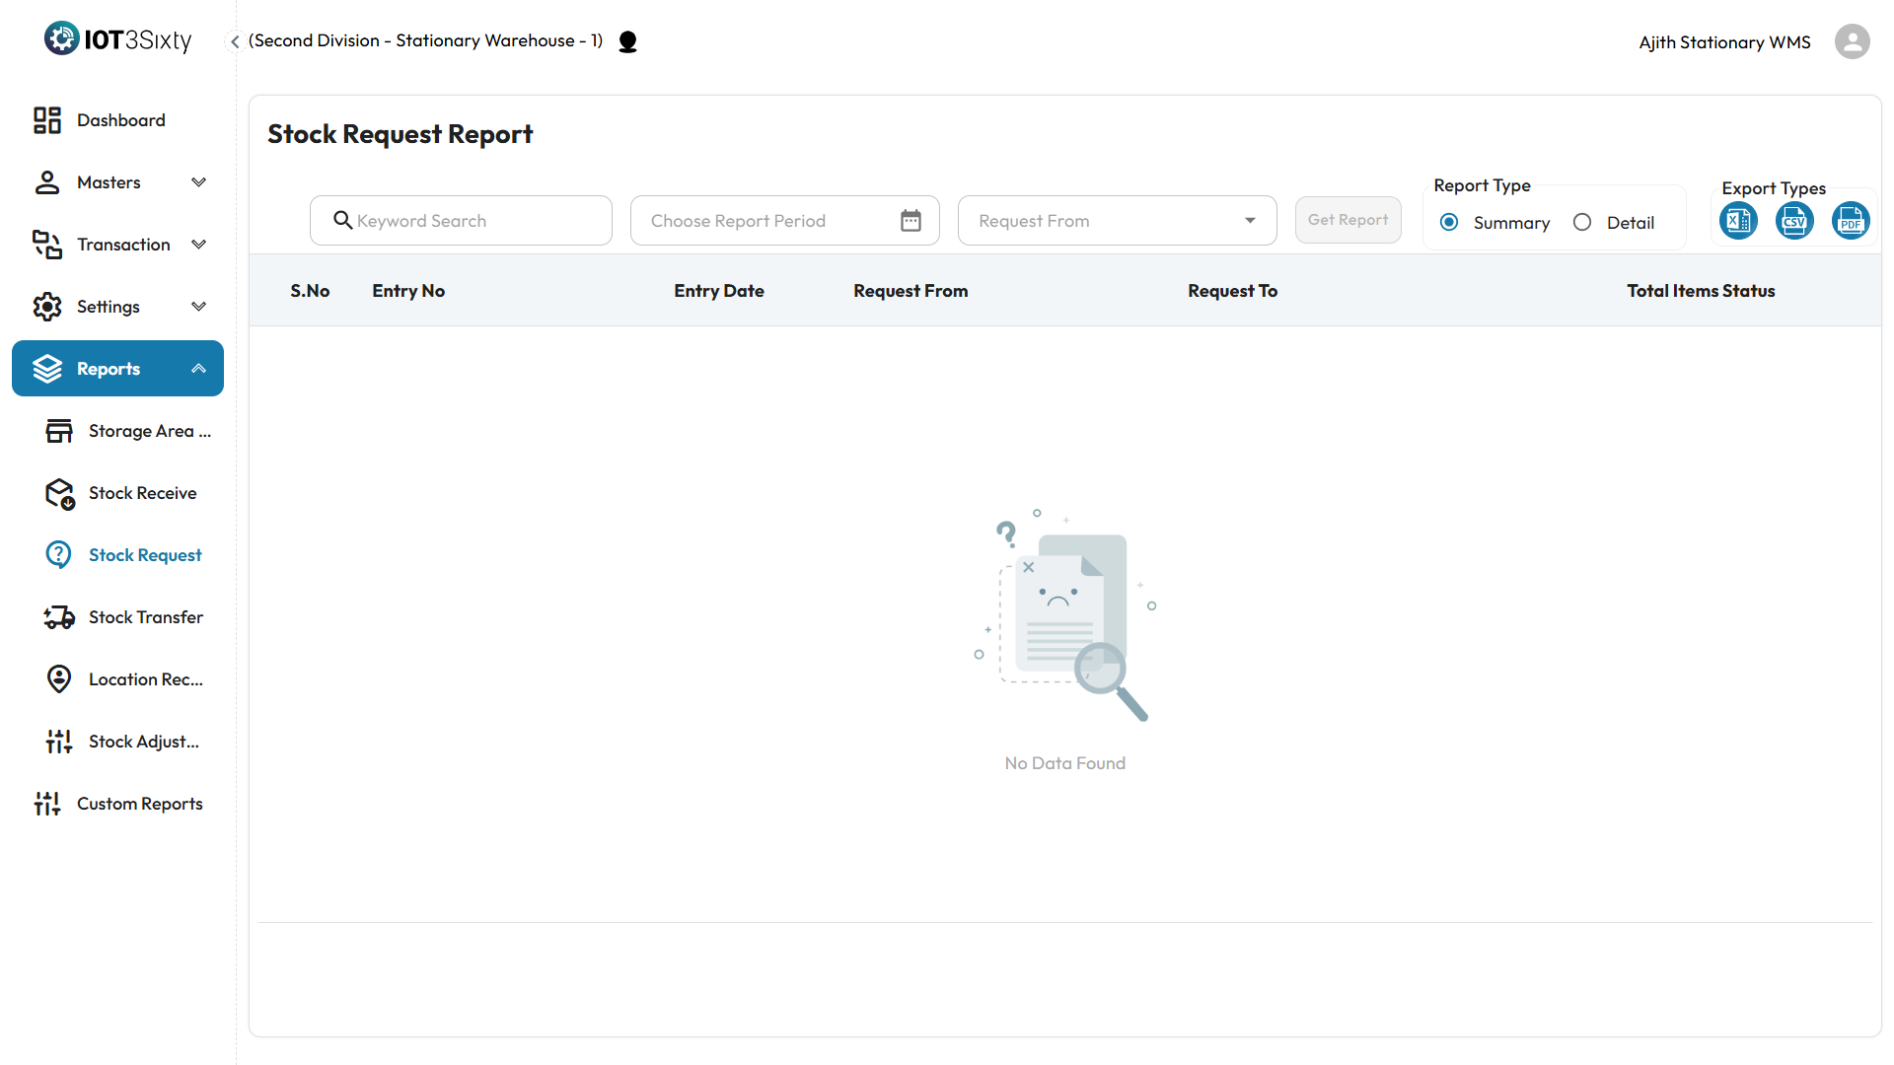The width and height of the screenshot is (1894, 1065).
Task: Click the back chevron beside warehouse name
Action: [235, 41]
